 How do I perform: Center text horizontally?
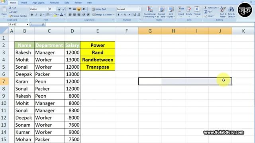tap(75, 15)
